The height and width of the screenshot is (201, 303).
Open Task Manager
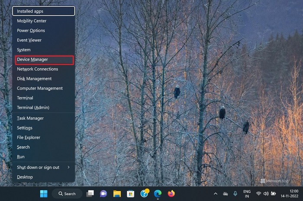pyautogui.click(x=43, y=118)
